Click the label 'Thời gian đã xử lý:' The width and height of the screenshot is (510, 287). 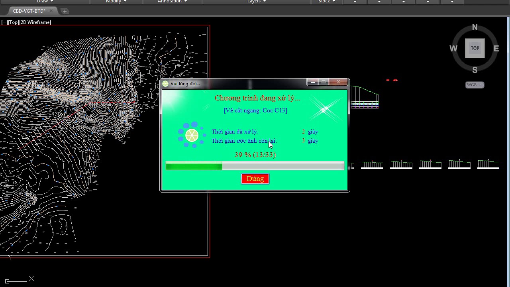235,132
